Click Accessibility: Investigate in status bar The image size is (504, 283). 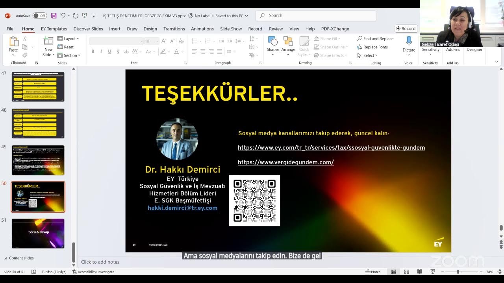tap(93, 272)
